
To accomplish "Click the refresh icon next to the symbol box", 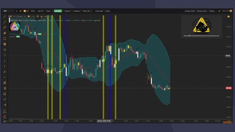I will pyautogui.click(x=21, y=11).
